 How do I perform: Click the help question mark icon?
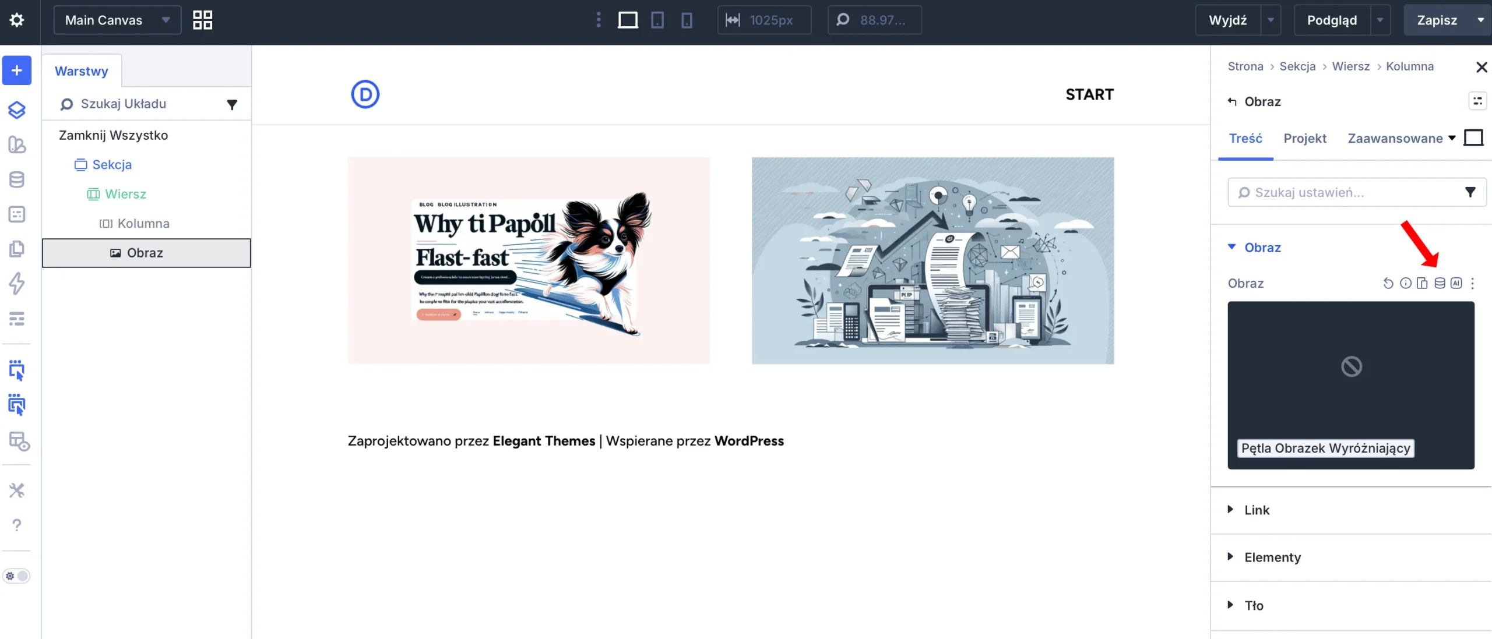pyautogui.click(x=17, y=525)
